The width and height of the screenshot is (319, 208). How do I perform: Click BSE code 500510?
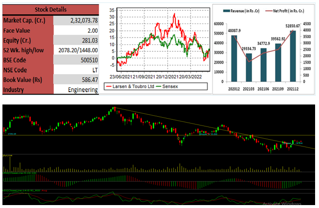pyautogui.click(x=89, y=60)
